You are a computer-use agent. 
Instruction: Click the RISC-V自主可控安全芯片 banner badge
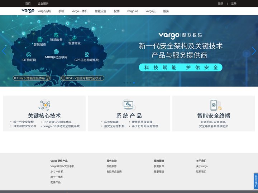(82, 78)
